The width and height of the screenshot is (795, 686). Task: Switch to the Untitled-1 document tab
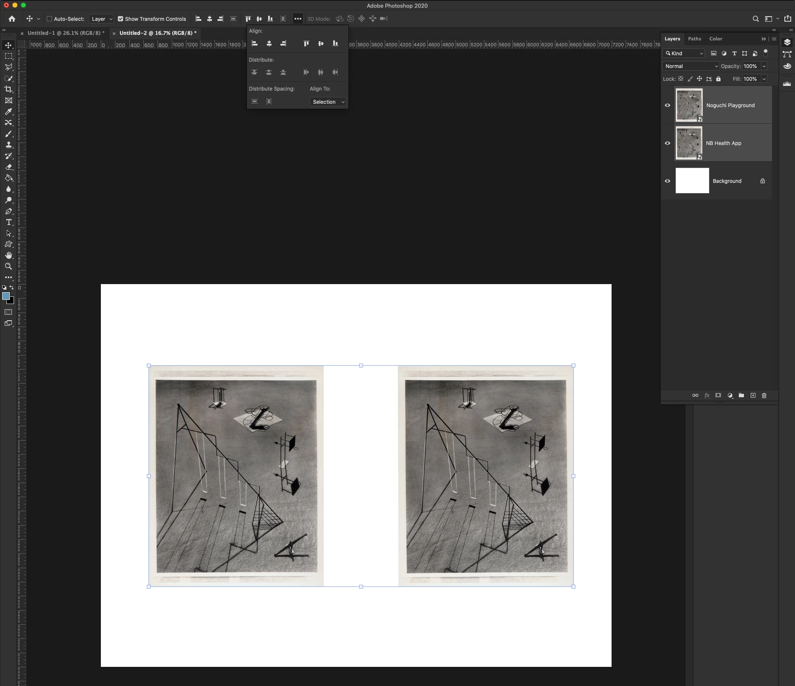click(66, 33)
